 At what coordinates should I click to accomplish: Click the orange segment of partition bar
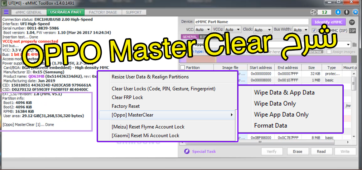coord(201,60)
